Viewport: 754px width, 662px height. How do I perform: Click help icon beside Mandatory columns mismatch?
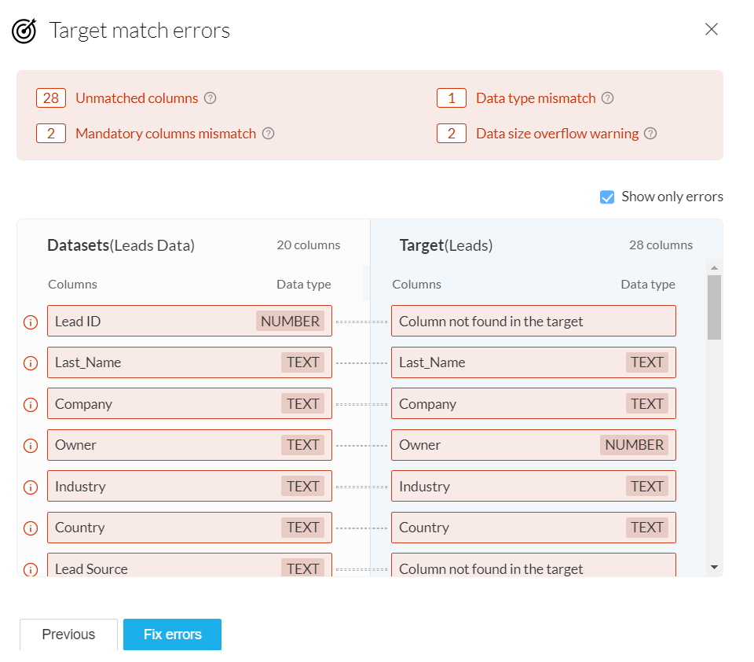(269, 134)
